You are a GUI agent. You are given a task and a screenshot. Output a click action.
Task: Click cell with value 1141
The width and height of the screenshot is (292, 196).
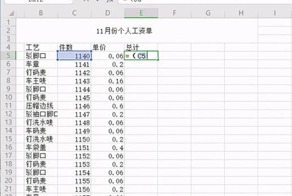(74, 64)
